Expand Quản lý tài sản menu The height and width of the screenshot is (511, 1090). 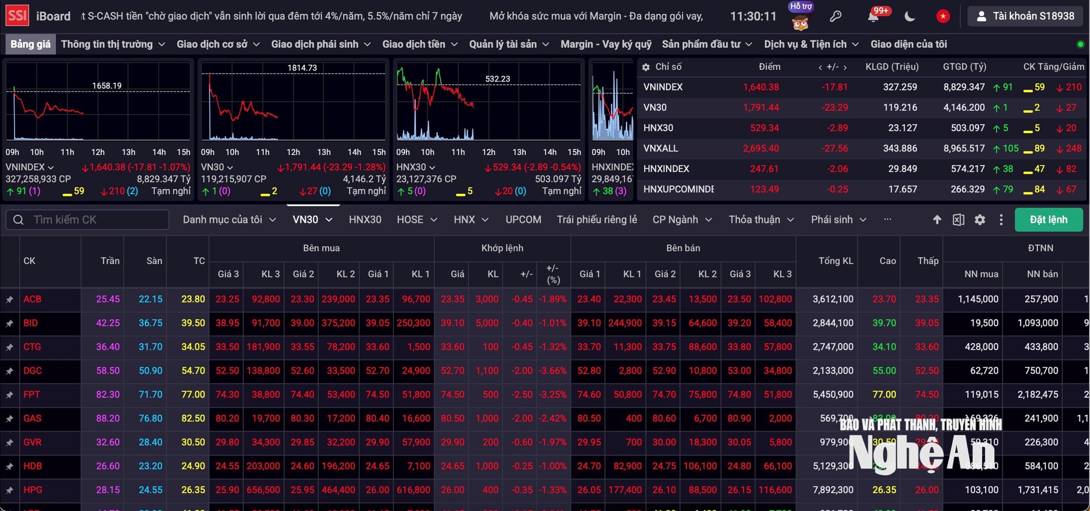pos(509,44)
